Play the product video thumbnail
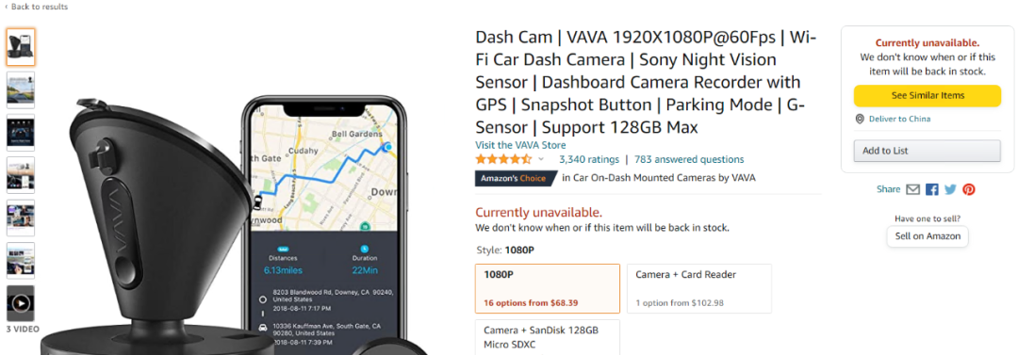1018x355 pixels. tap(21, 303)
